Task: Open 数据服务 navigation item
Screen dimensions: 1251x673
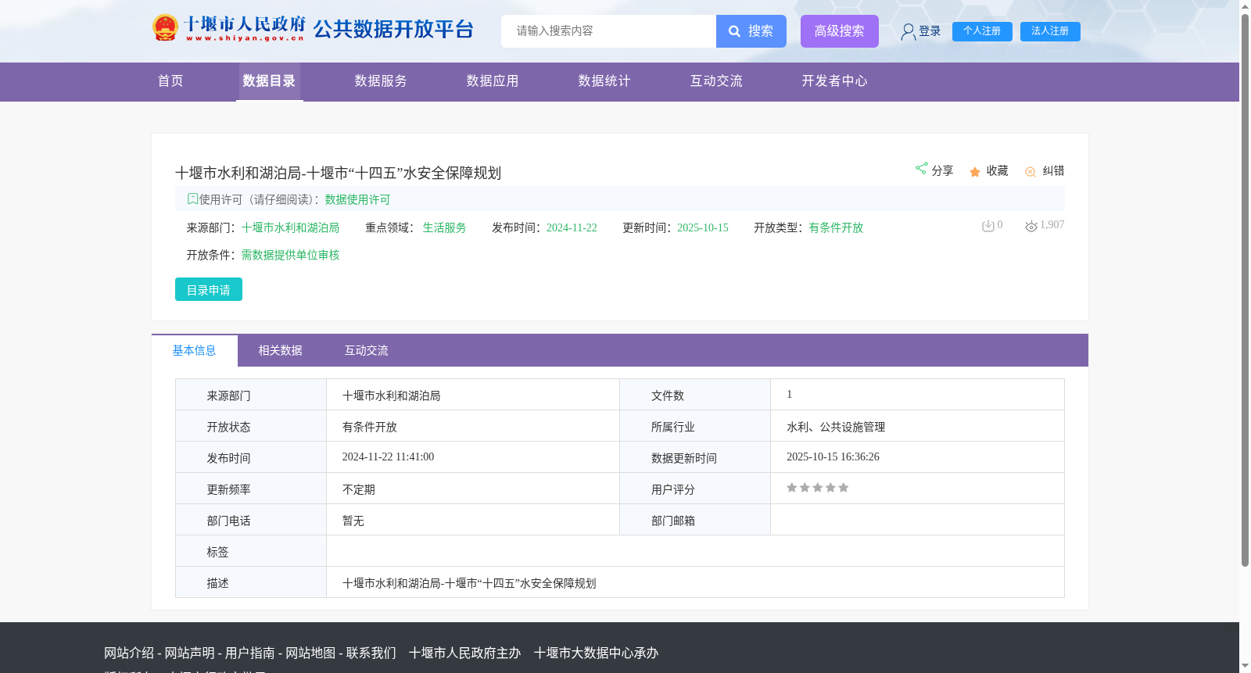Action: coord(381,81)
